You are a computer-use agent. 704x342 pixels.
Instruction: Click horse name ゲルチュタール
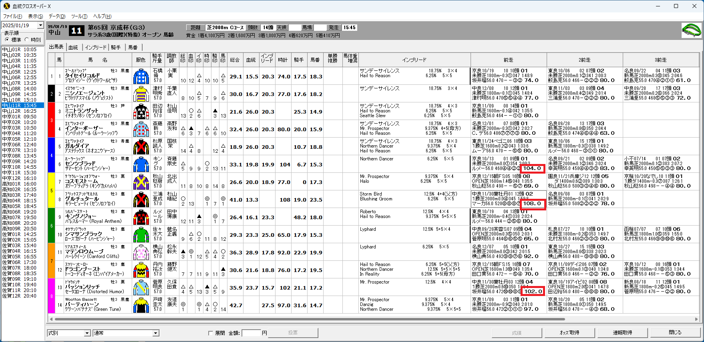pyautogui.click(x=82, y=199)
